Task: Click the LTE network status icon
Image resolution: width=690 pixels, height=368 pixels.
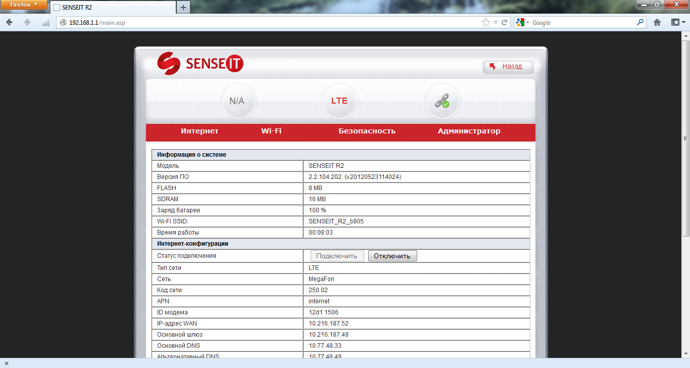Action: (339, 101)
